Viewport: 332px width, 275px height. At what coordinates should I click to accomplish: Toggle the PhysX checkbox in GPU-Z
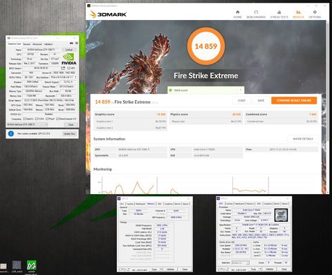pos(47,119)
